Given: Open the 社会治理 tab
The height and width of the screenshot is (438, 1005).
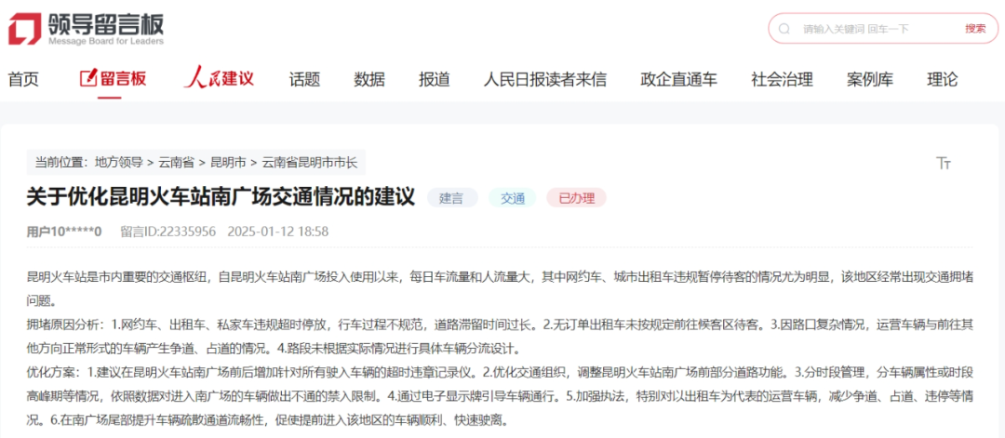Looking at the screenshot, I should tap(782, 79).
